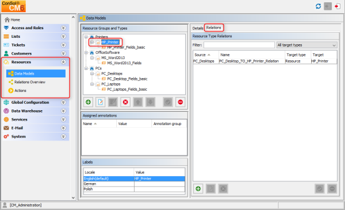Select PC_Laptops_Fields_basic node
Viewport: 345px width, 210px height.
tap(127, 90)
